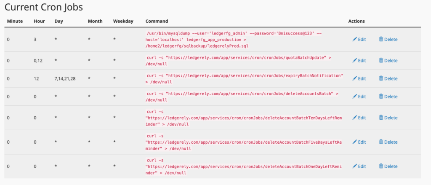Edit the OneDayLeftReminder cron job

[359, 166]
